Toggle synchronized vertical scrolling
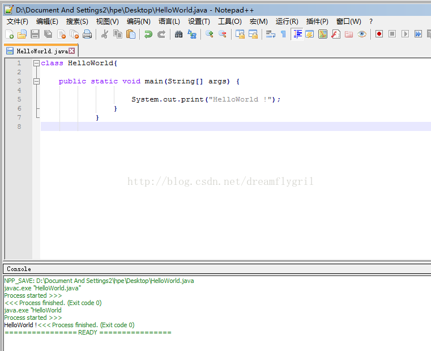This screenshot has width=431, height=351. click(x=240, y=34)
